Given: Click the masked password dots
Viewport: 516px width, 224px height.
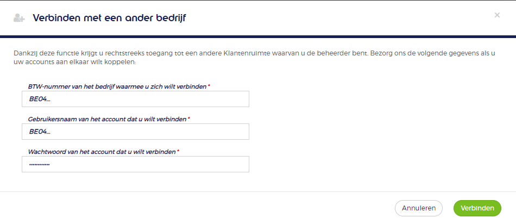Looking at the screenshot, I should pyautogui.click(x=39, y=164).
